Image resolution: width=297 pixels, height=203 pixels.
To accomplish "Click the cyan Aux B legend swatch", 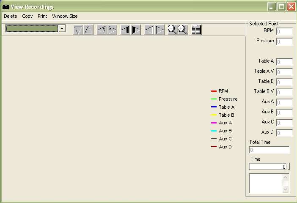I will 214,131.
